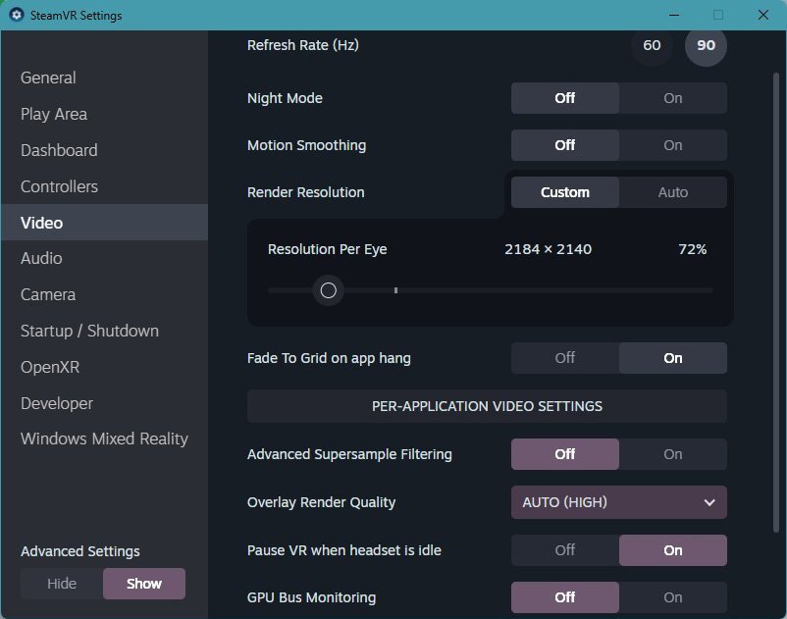The width and height of the screenshot is (787, 619).
Task: Enable Motion Smoothing
Action: tap(672, 145)
